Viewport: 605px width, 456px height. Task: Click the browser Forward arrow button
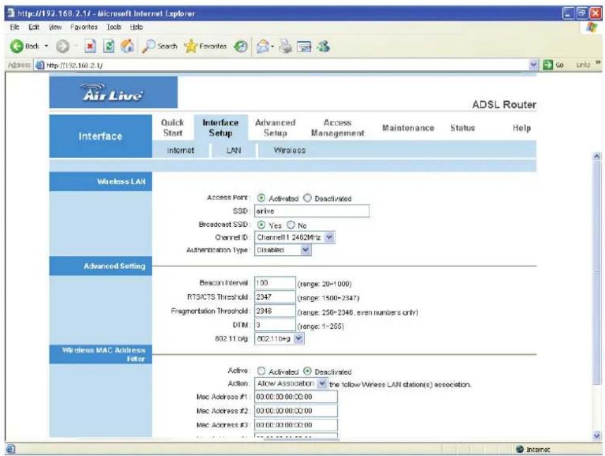tap(62, 47)
